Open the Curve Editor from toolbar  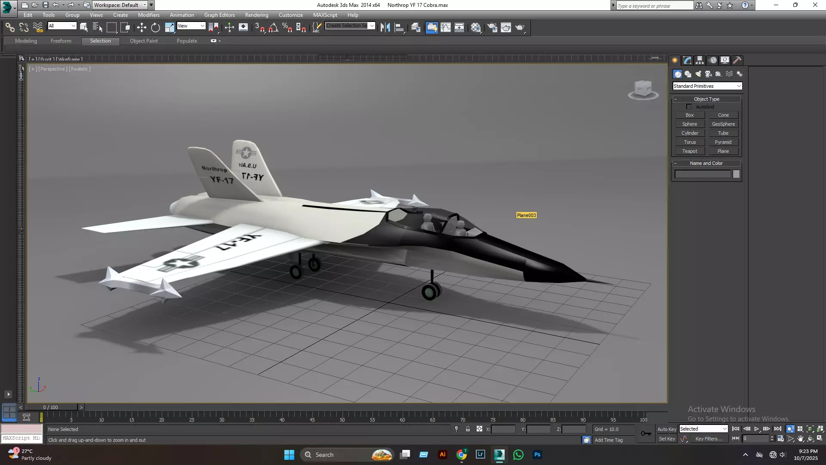tap(446, 28)
